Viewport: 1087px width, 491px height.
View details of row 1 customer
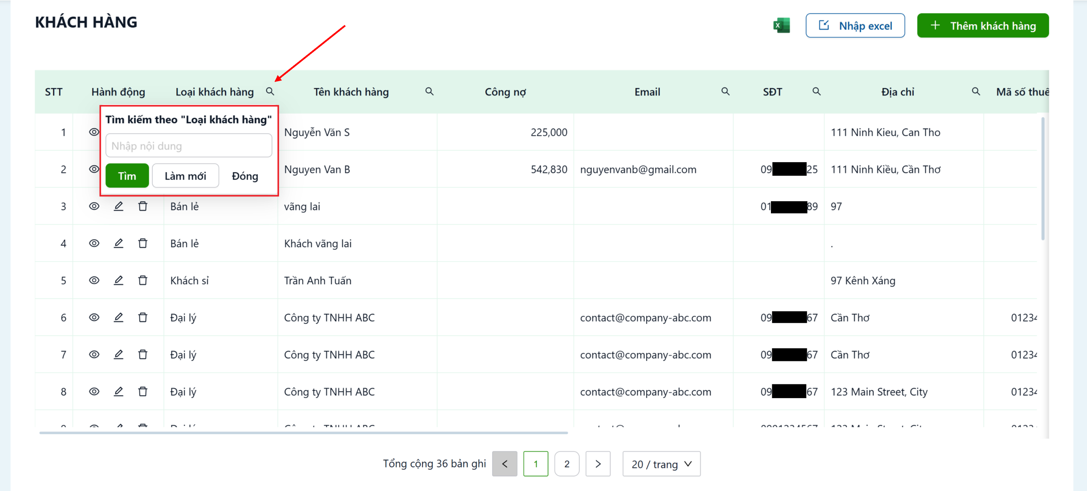[94, 132]
